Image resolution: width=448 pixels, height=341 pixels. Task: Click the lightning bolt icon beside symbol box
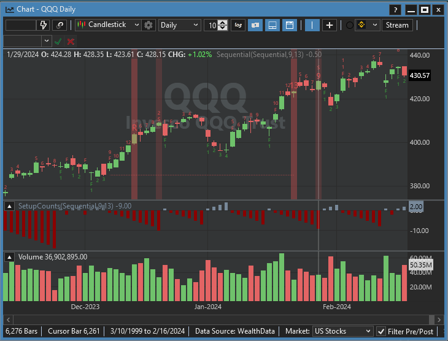[43, 25]
